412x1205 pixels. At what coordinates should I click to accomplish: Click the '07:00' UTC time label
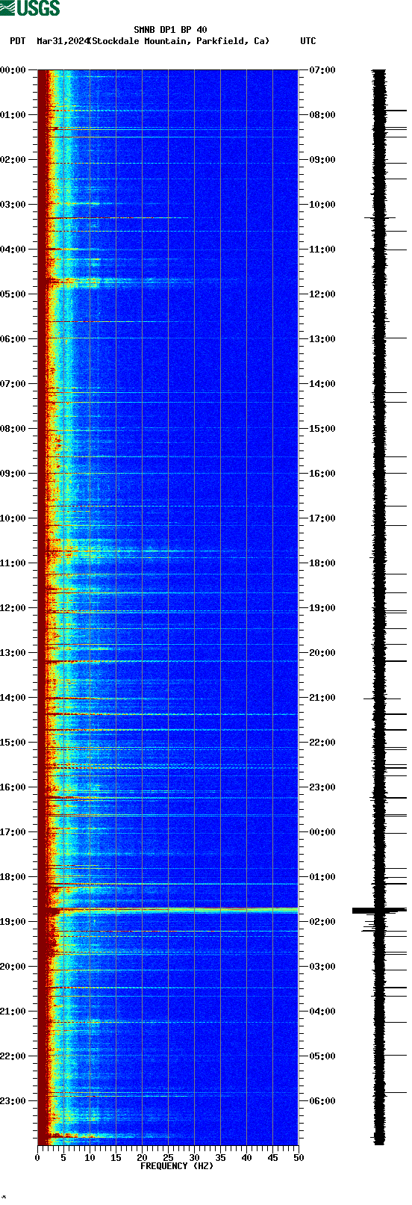click(x=322, y=70)
